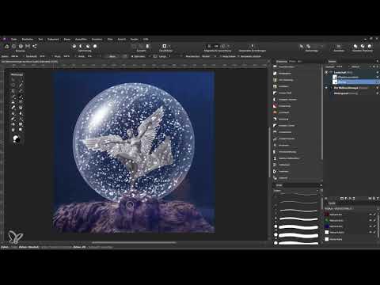The height and width of the screenshot is (285, 380).
Task: Switch to the Photo Persona icon
Action: [7, 46]
